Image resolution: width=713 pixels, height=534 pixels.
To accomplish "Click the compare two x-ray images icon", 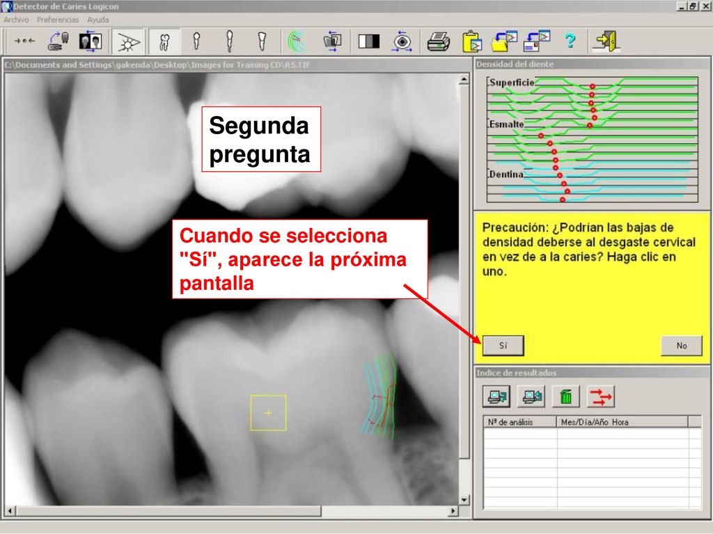I will point(91,41).
